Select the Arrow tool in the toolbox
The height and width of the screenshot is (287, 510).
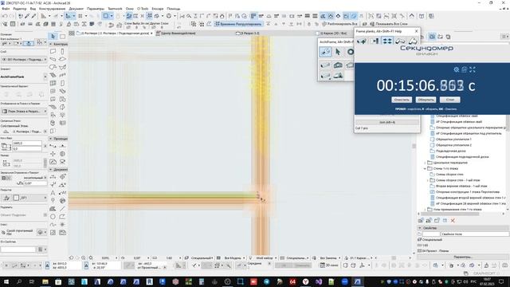(x=53, y=36)
